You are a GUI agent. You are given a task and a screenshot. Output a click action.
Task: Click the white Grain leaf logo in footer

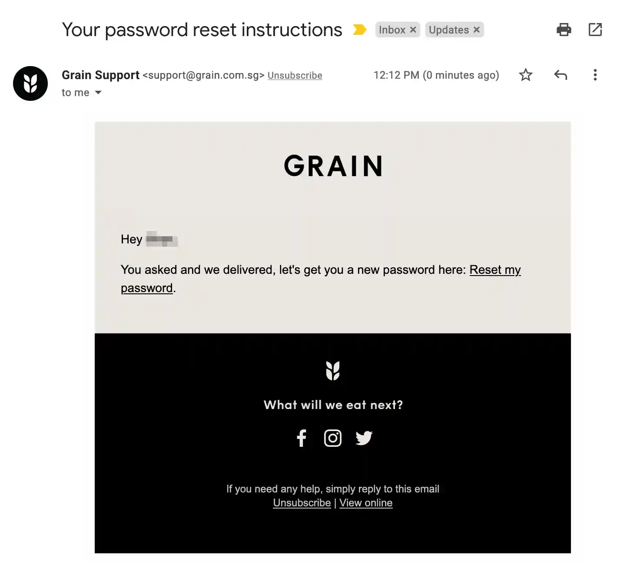click(333, 371)
